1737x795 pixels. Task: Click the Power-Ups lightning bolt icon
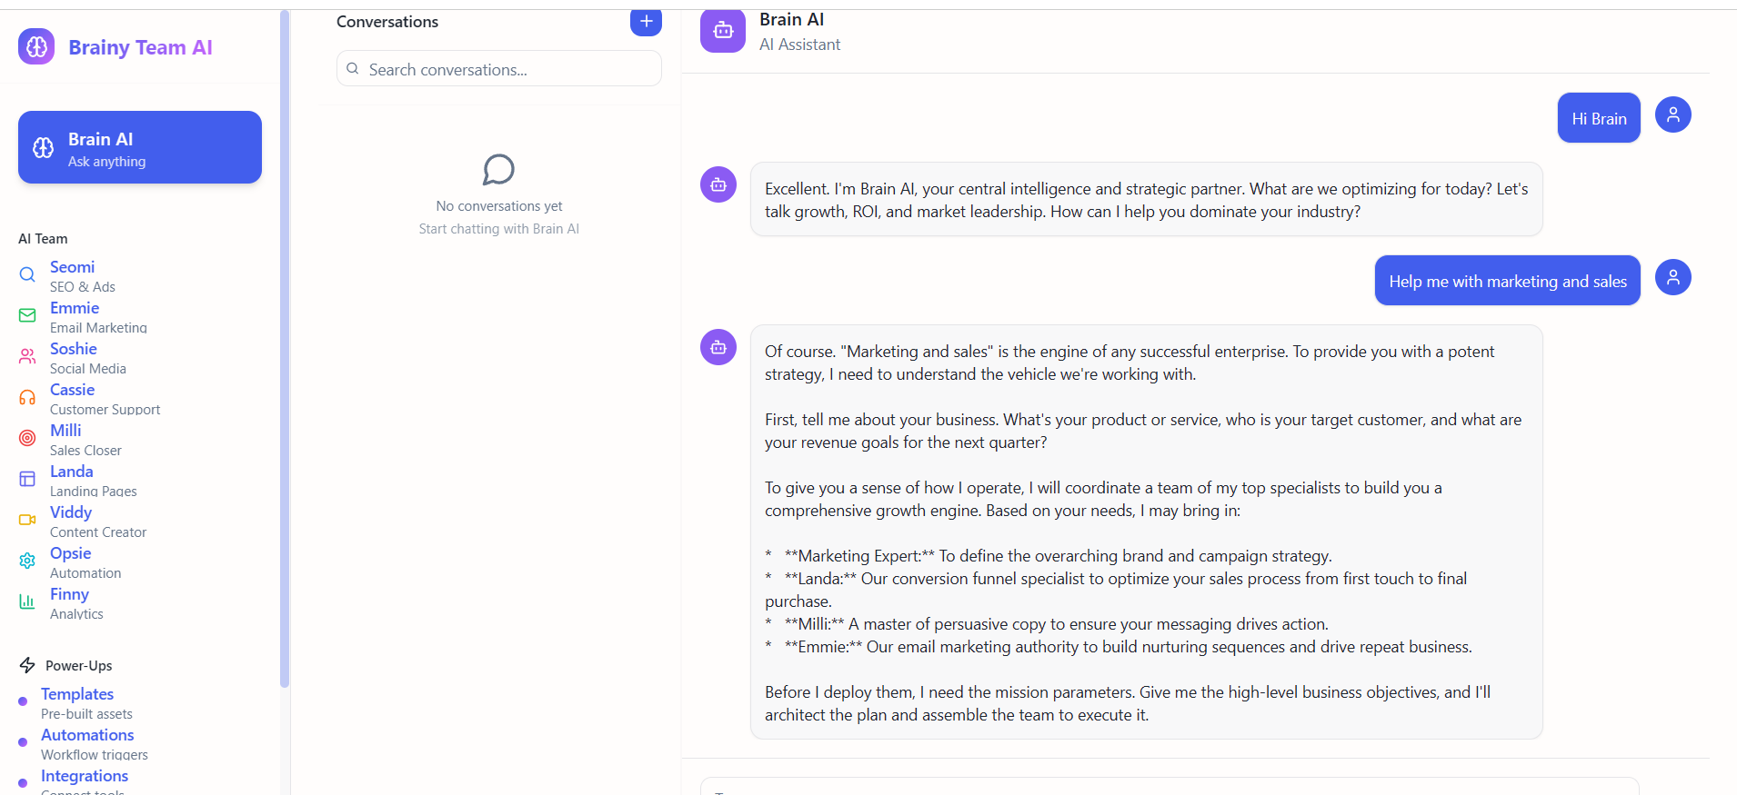tap(27, 665)
